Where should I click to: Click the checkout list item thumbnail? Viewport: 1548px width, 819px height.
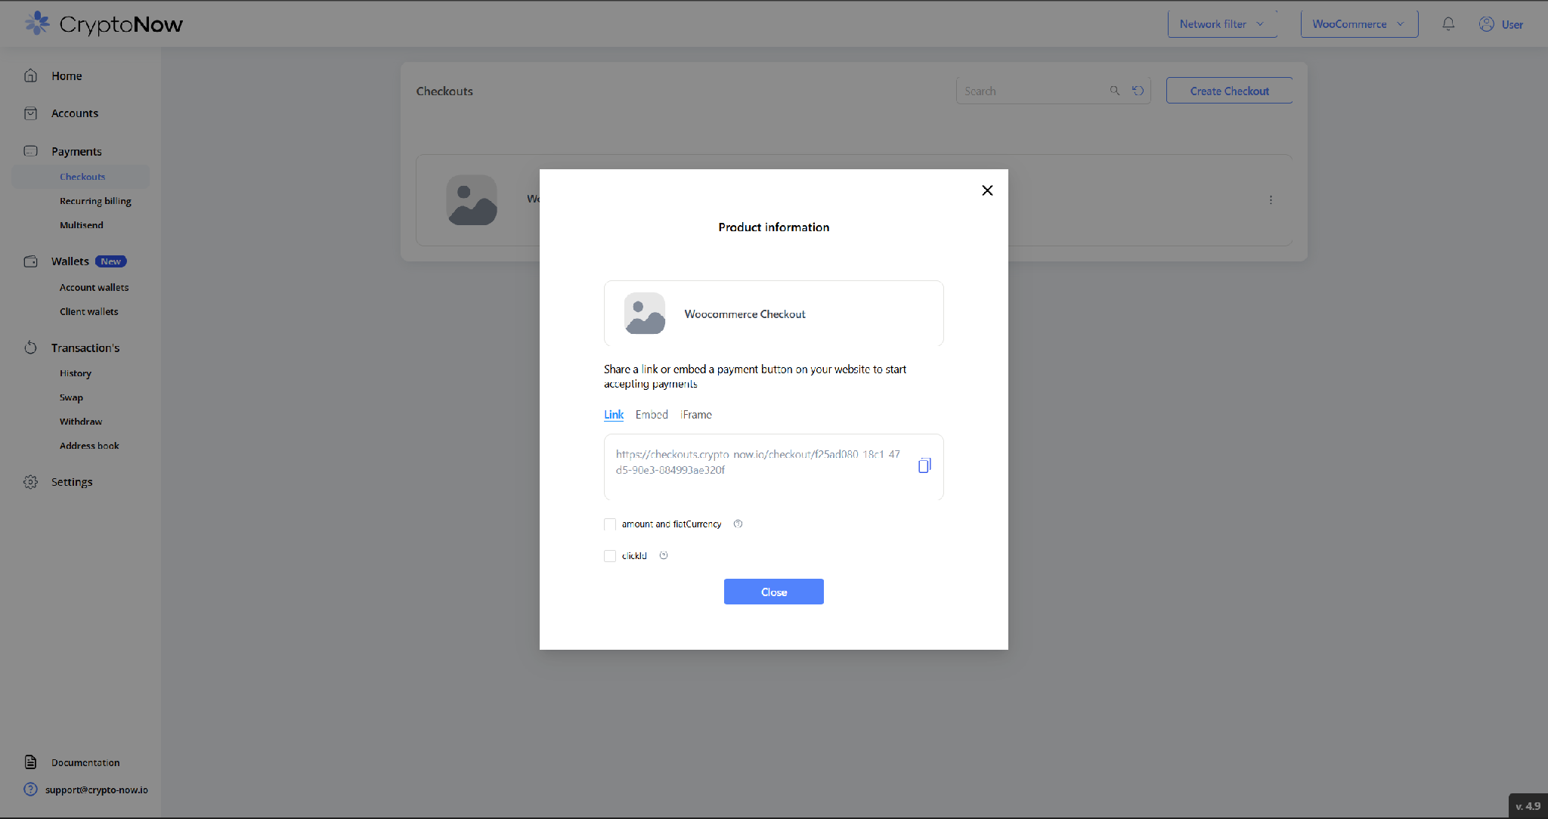[472, 200]
